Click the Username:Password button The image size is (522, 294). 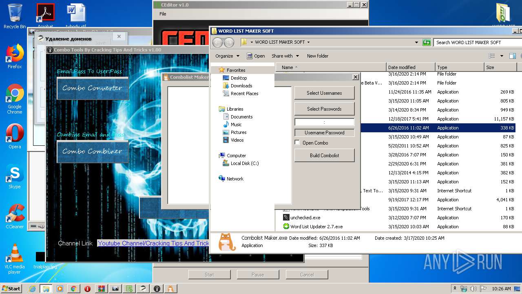click(x=324, y=133)
